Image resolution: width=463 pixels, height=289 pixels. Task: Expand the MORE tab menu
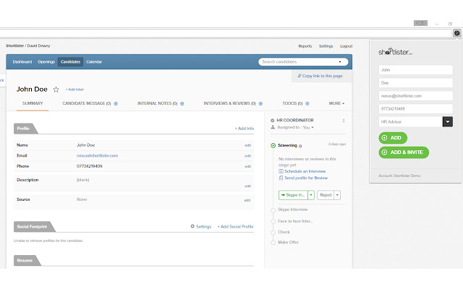[336, 103]
